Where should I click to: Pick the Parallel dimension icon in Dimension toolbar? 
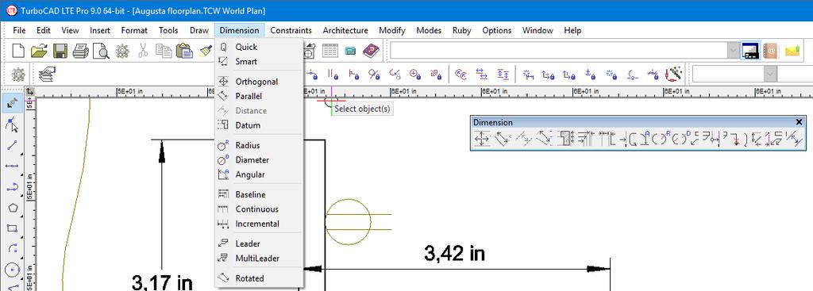(x=503, y=139)
